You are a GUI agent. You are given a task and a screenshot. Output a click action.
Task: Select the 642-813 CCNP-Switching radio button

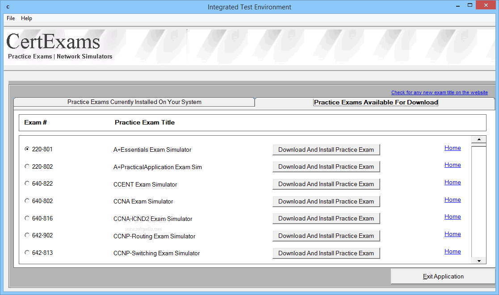tap(27, 253)
